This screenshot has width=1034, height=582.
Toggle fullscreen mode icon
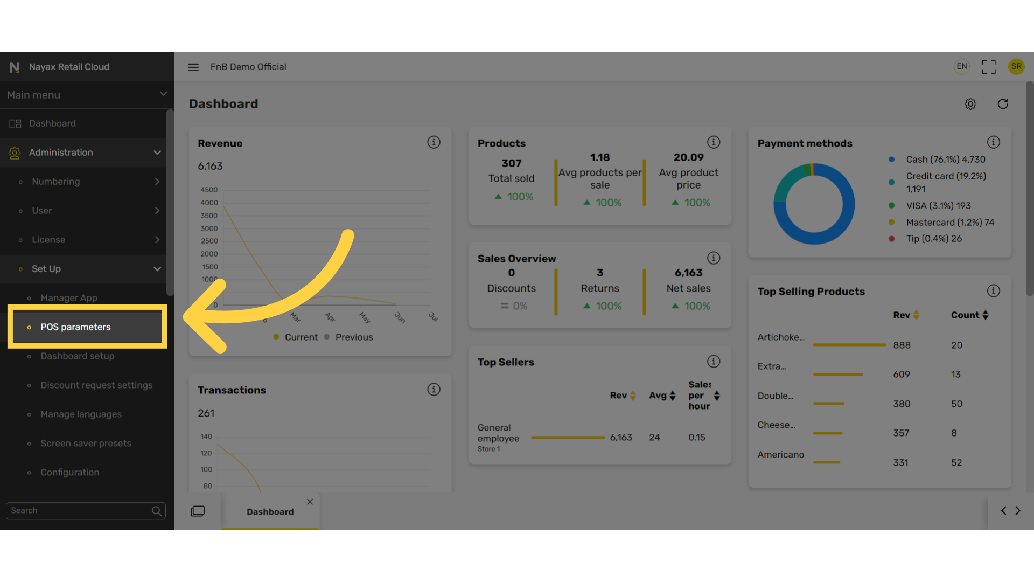988,67
